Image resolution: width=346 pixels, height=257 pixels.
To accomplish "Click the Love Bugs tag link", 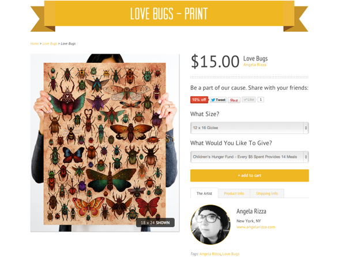I will 231,254.
